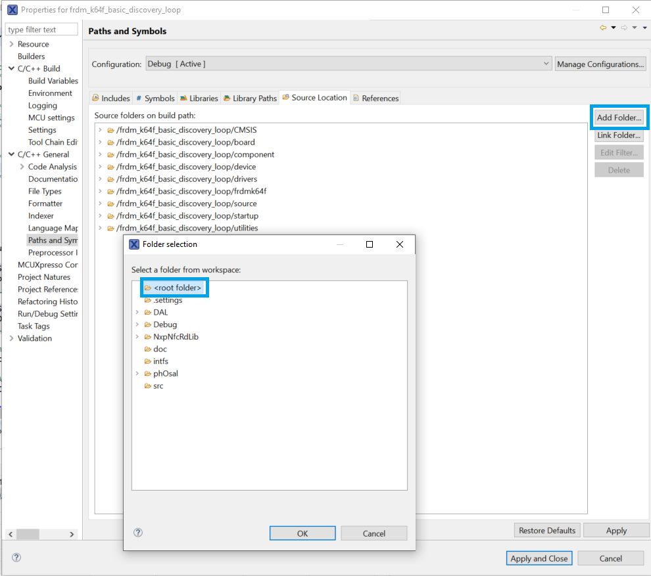Click the Apply button
This screenshot has height=576, width=651.
(616, 531)
